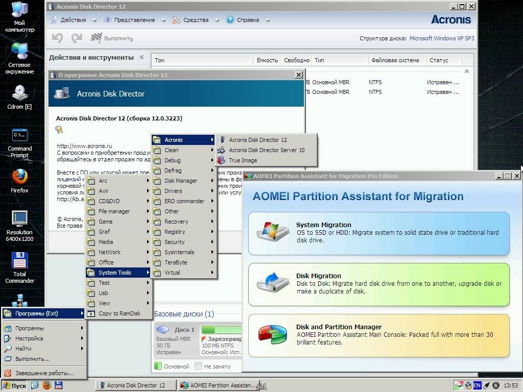The image size is (523, 392).
Task: Open the Средства menu in Acronis
Action: [191, 20]
